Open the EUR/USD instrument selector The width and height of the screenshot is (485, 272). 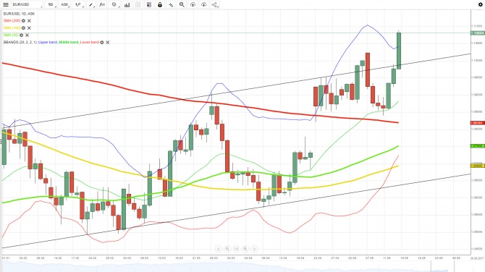coord(27,4)
